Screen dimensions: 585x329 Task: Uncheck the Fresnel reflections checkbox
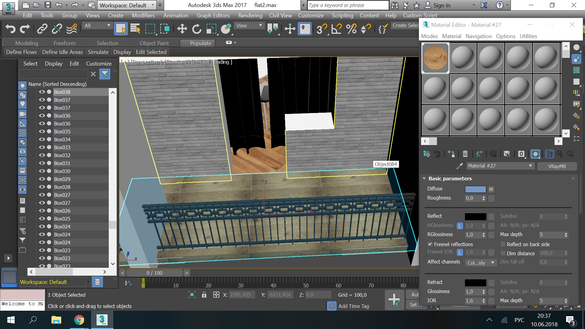coord(430,244)
